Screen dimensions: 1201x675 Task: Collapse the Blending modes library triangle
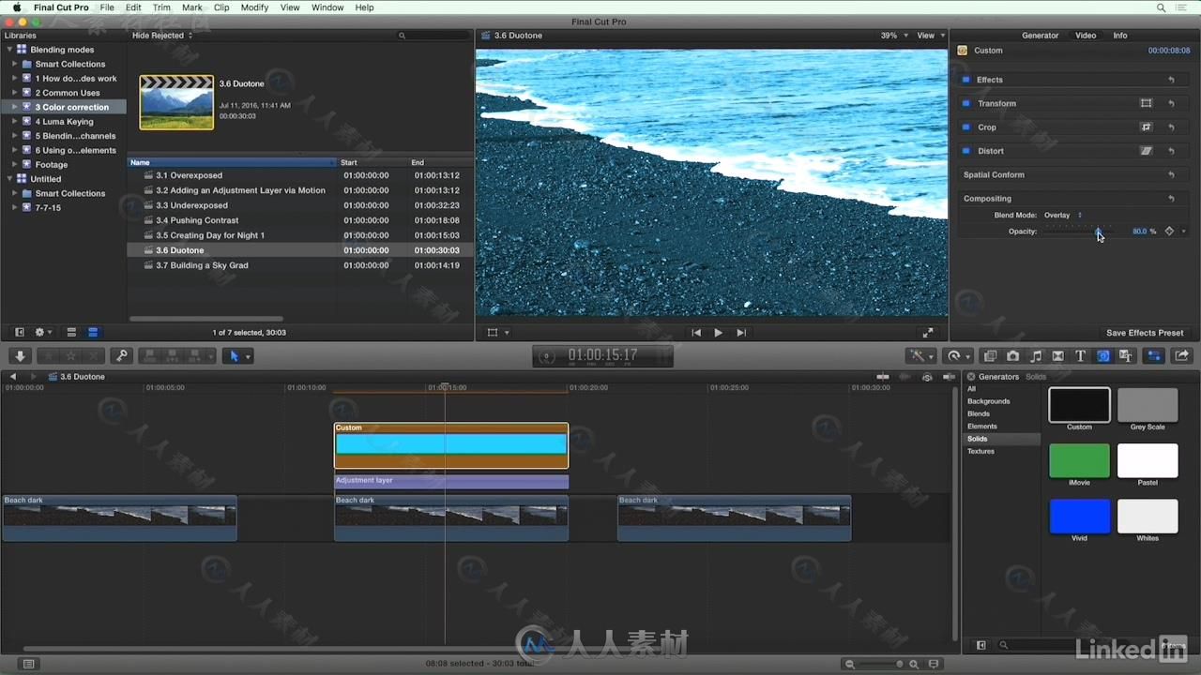point(9,50)
